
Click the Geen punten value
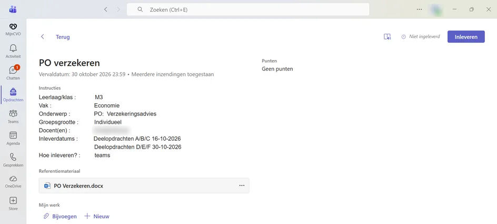pyautogui.click(x=277, y=69)
